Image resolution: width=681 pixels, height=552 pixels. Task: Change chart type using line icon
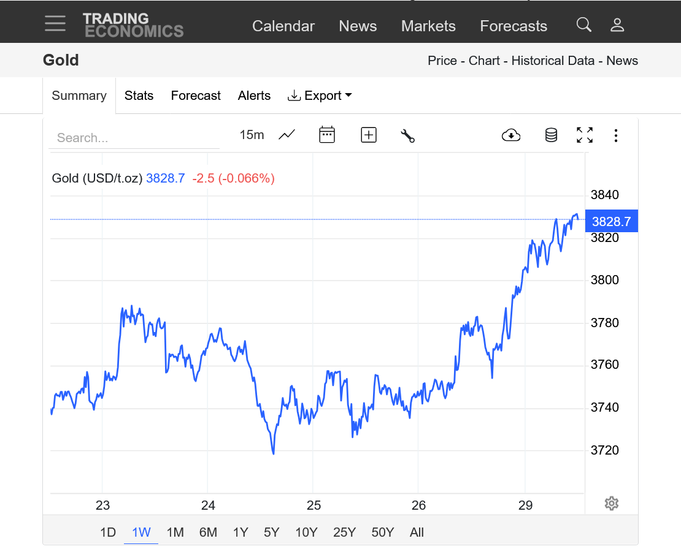click(287, 135)
